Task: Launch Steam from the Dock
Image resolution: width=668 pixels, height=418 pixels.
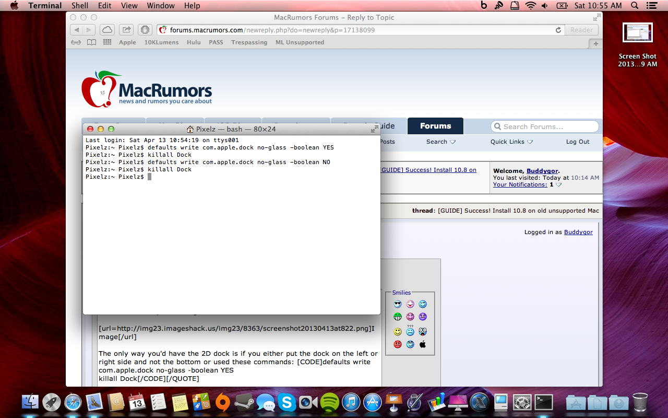Action: point(244,402)
